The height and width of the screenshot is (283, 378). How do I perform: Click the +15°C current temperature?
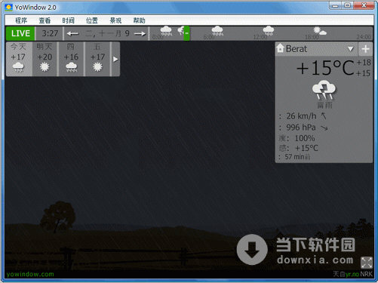click(x=325, y=68)
